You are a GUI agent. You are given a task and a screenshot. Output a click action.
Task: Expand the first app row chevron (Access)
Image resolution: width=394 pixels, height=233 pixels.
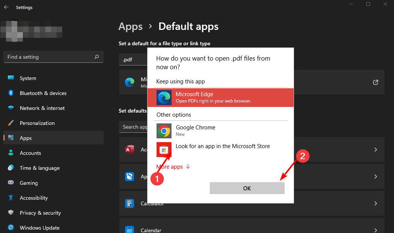click(x=376, y=150)
